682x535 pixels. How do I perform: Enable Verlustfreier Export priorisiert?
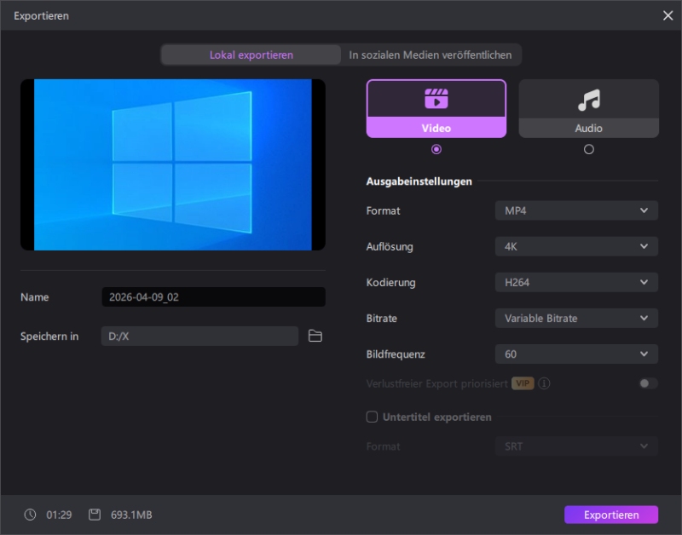(x=648, y=383)
